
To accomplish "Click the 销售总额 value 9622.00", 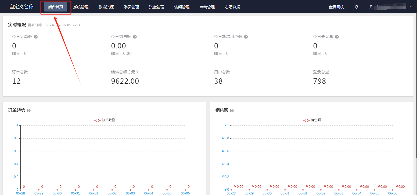I will (125, 81).
